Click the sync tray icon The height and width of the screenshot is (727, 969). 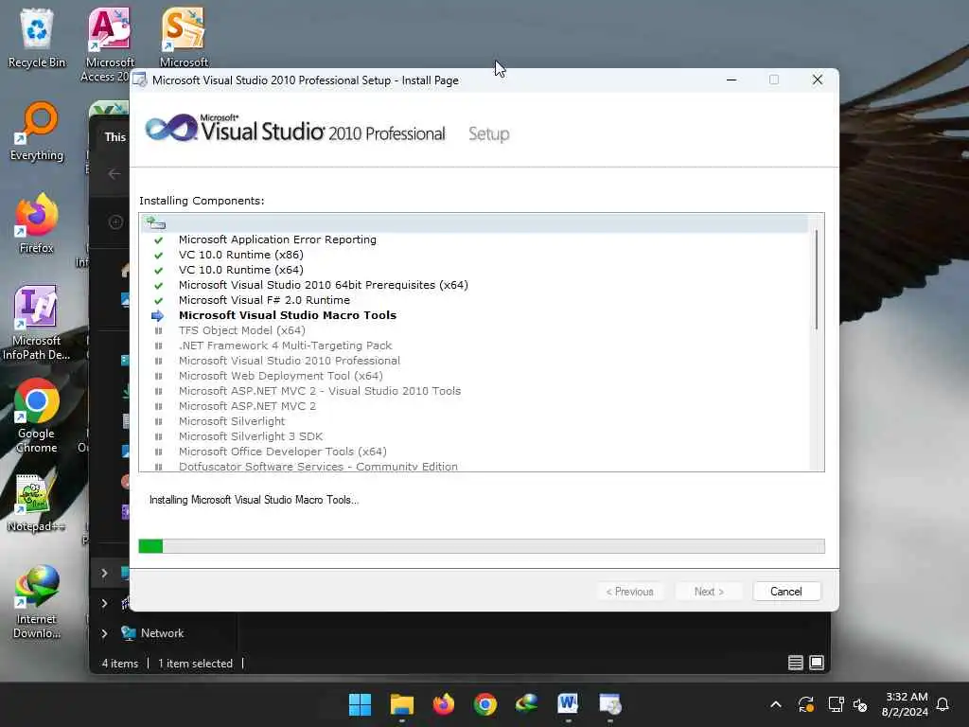tap(806, 704)
